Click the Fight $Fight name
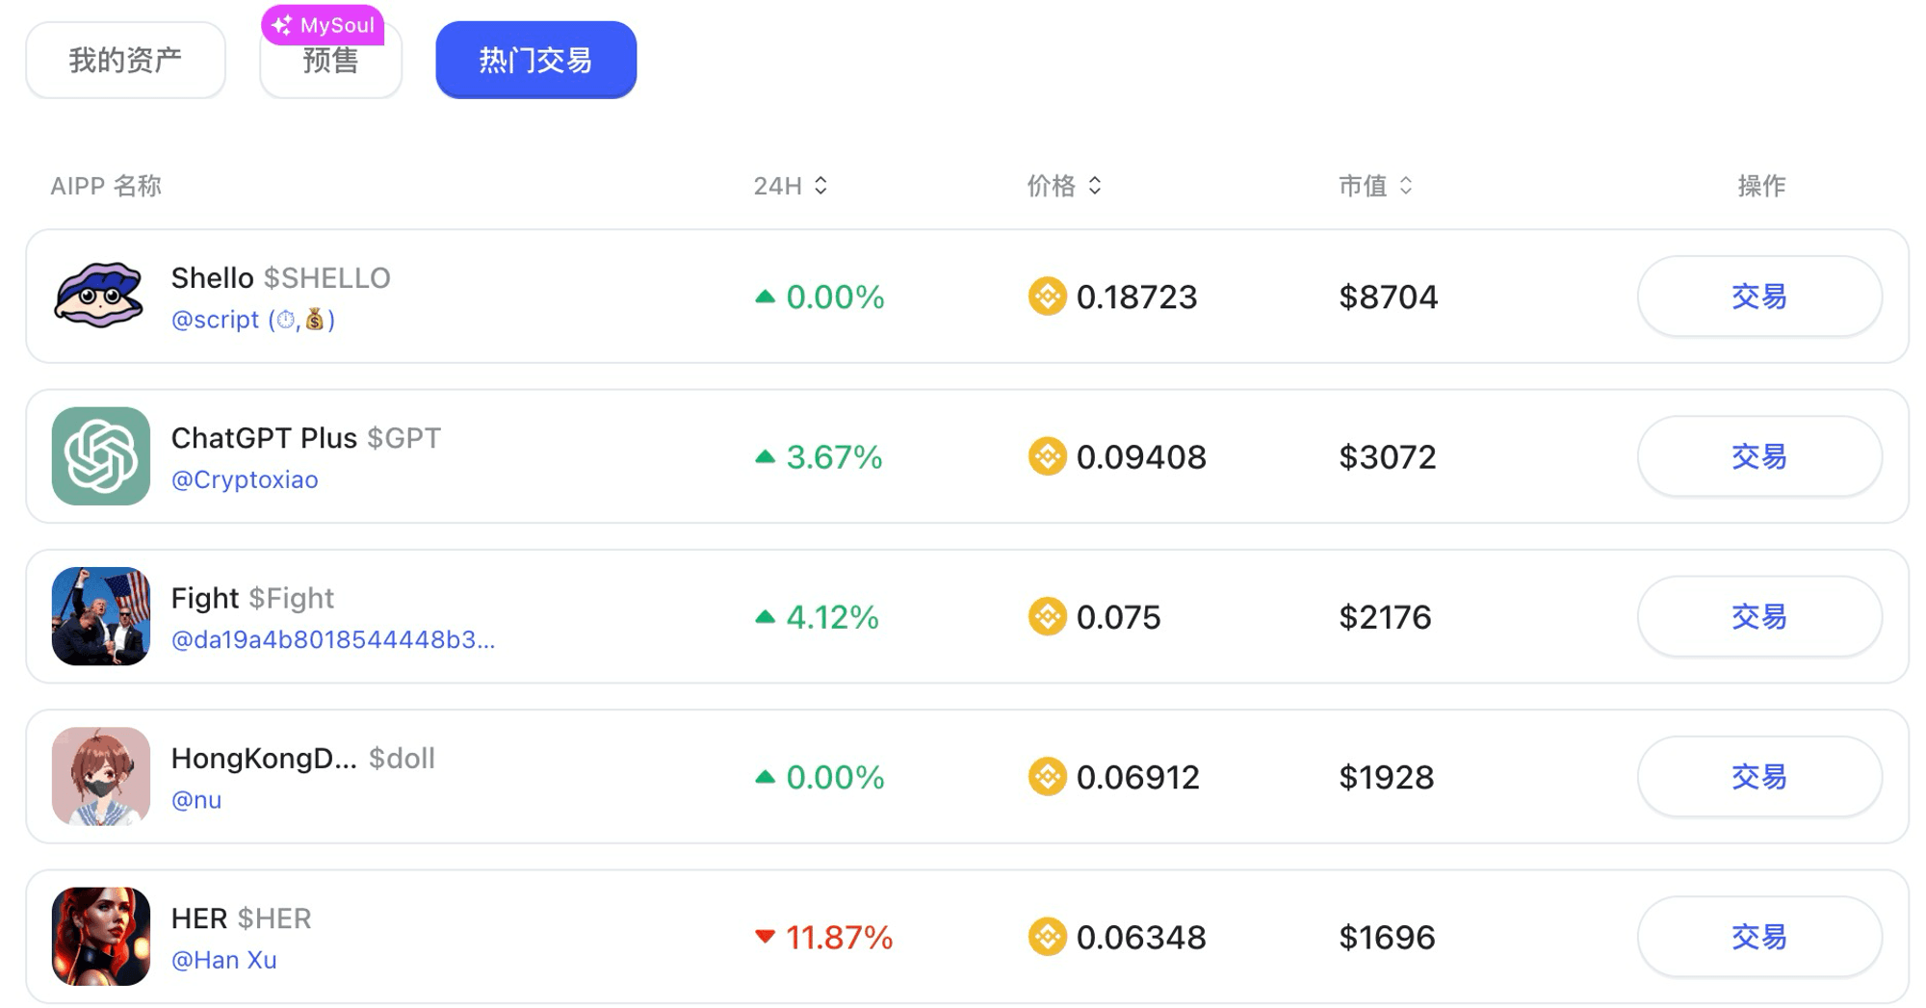 click(x=252, y=599)
